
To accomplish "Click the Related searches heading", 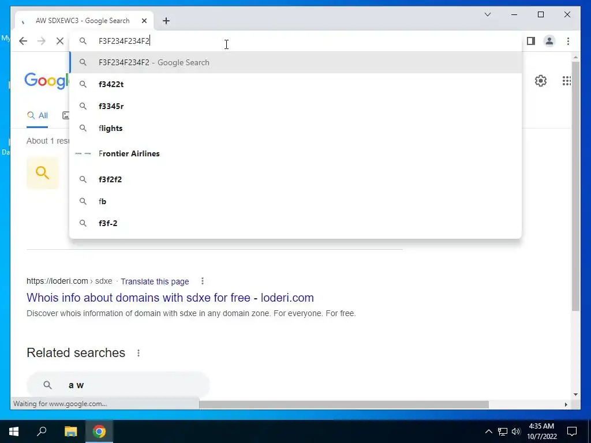I will [x=76, y=352].
